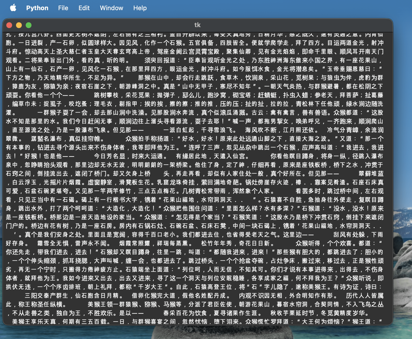Image resolution: width=412 pixels, height=339 pixels.
Task: Click the text "翠藓堆蓝"
Action: tap(371, 174)
